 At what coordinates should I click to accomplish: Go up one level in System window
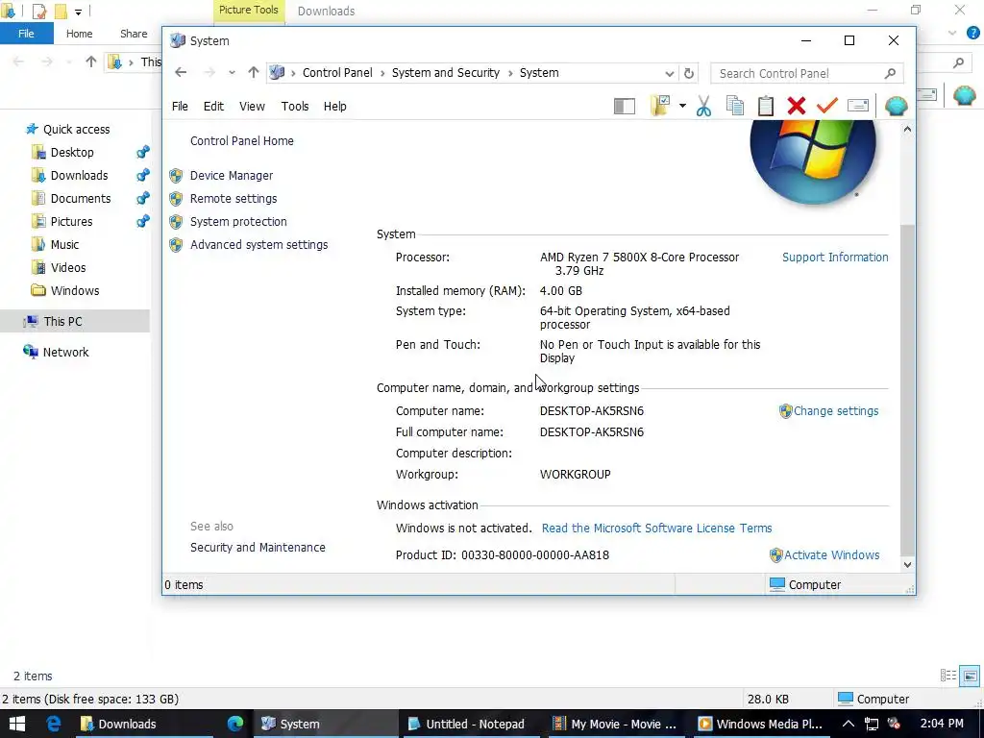point(253,72)
